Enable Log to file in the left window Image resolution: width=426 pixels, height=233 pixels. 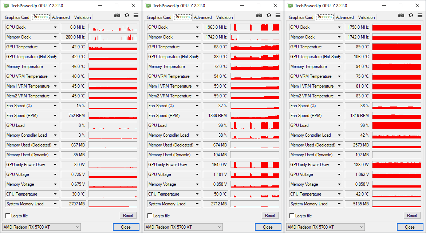pyautogui.click(x=8, y=216)
